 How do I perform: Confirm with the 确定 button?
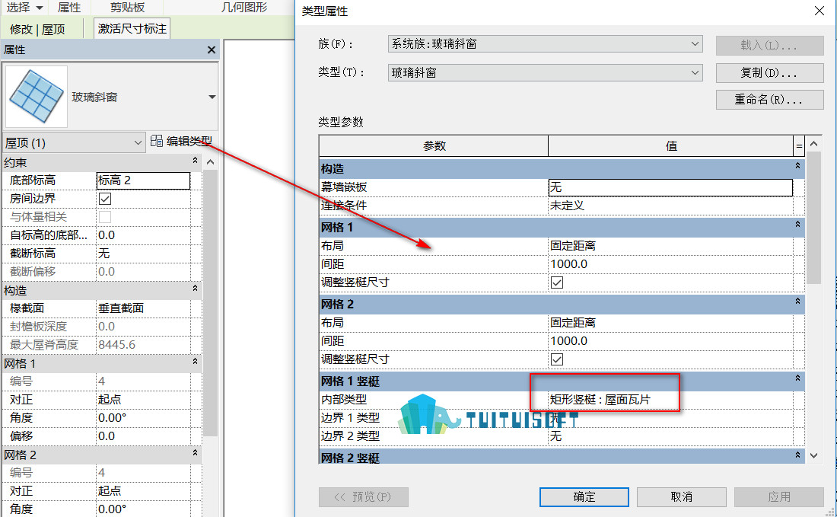584,496
